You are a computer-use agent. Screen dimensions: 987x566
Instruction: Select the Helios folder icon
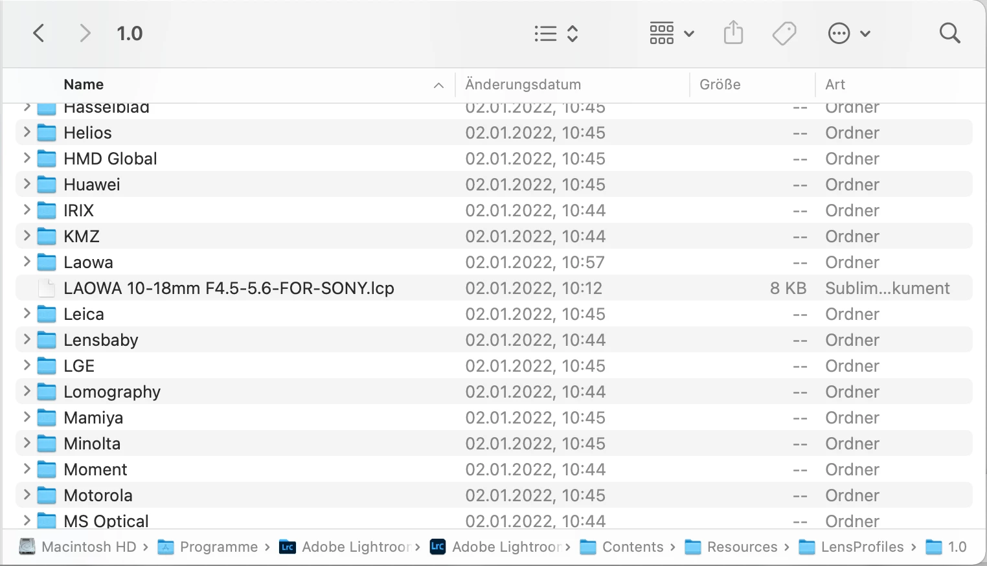(47, 133)
